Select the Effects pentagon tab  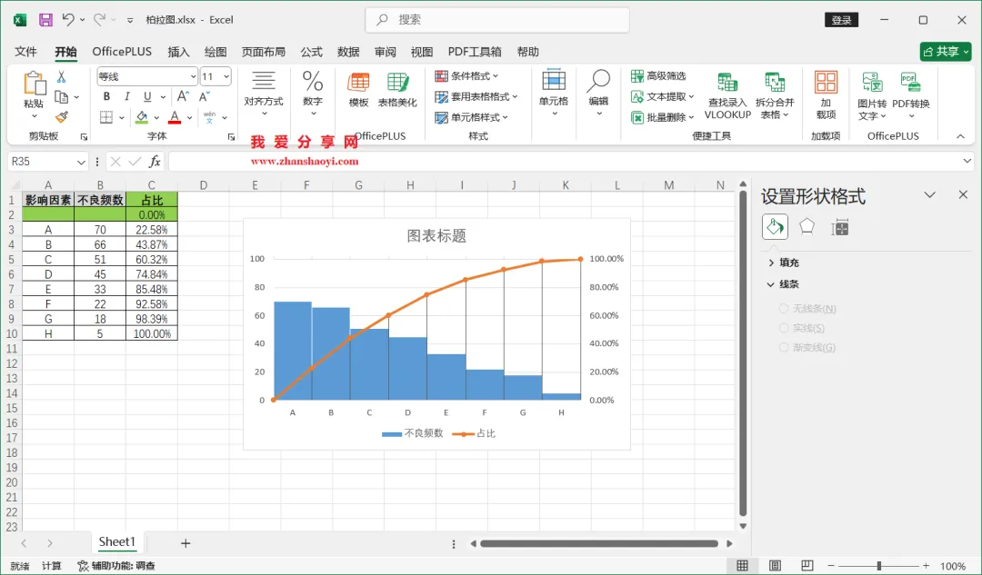pos(807,226)
